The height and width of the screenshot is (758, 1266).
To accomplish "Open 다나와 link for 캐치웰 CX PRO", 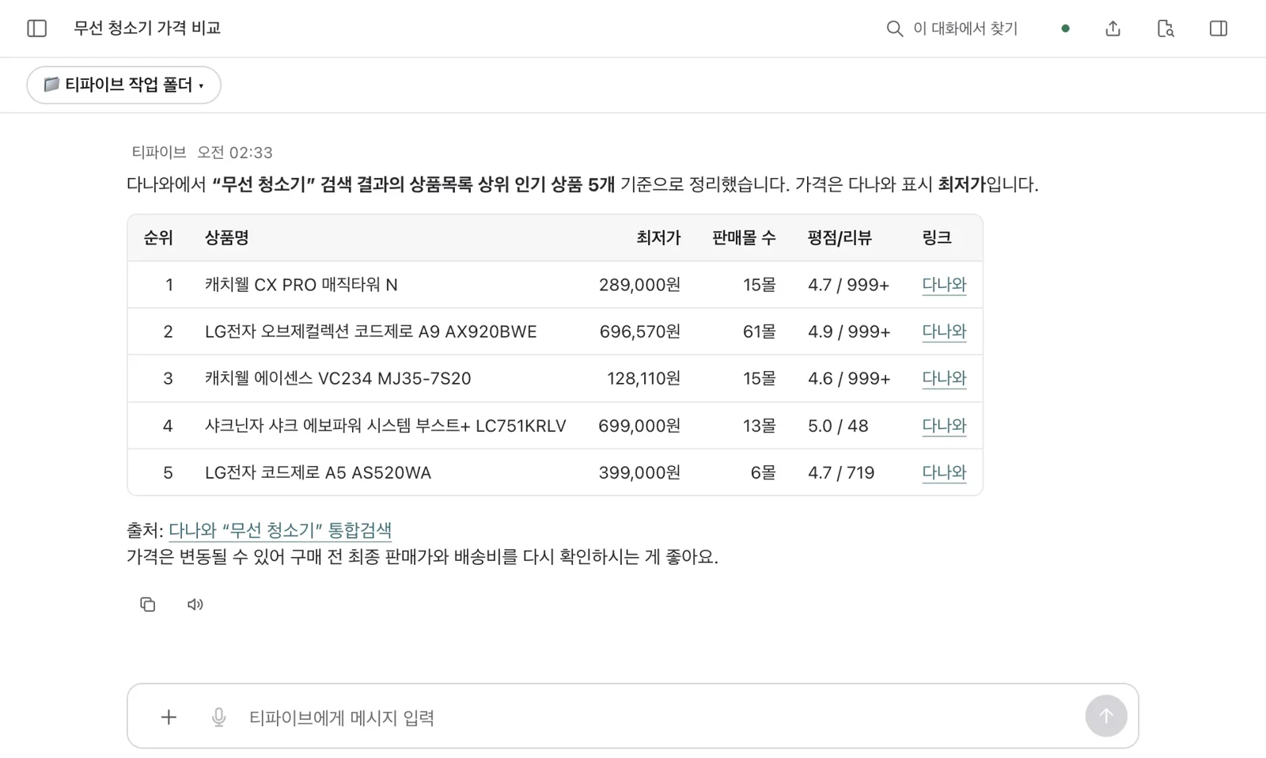I will (944, 285).
